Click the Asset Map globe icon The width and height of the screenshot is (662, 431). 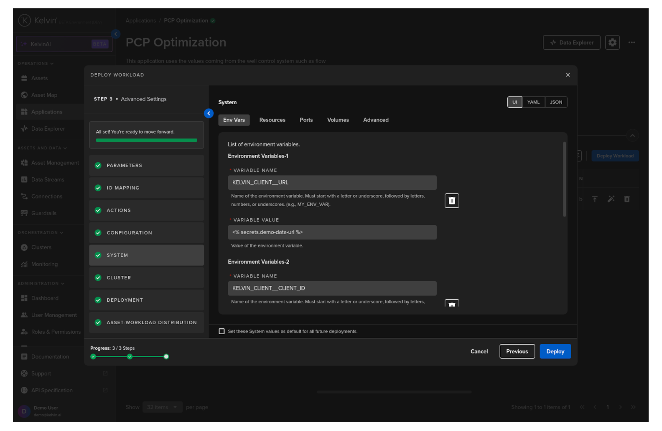pyautogui.click(x=24, y=95)
